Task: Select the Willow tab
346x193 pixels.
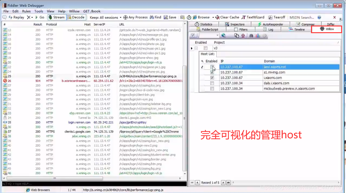Action: tap(327, 29)
